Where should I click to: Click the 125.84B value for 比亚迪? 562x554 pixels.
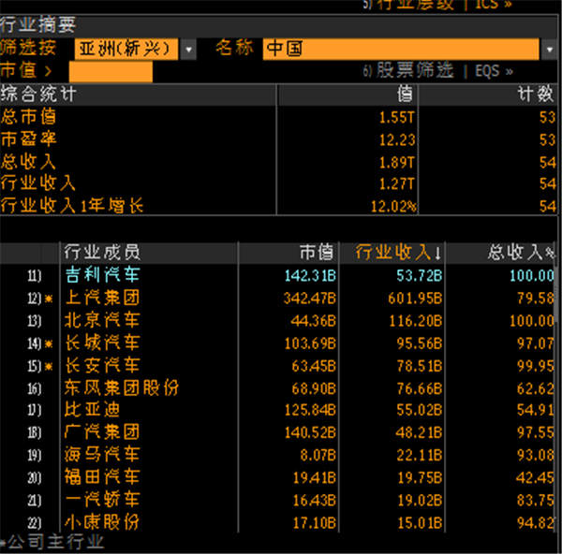pos(310,411)
